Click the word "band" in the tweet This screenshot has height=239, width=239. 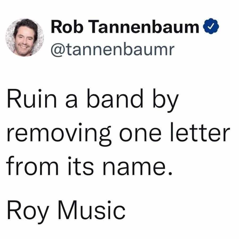[115, 99]
